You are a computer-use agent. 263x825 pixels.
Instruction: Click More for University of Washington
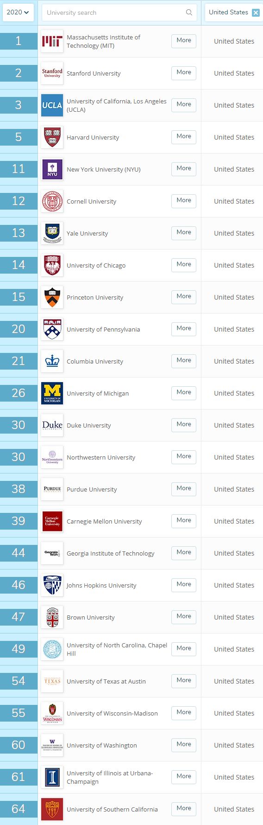[184, 744]
